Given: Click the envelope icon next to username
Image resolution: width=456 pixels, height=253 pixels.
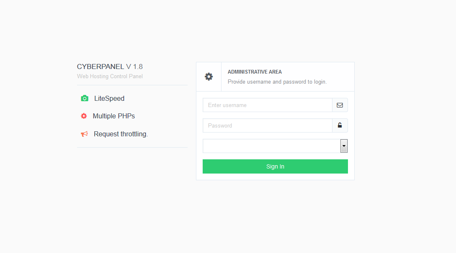Looking at the screenshot, I should pos(340,105).
